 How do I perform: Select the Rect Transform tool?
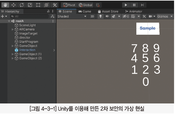click(38, 5)
